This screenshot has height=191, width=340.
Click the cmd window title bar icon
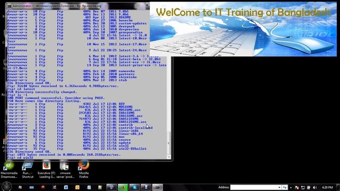click(x=10, y=6)
